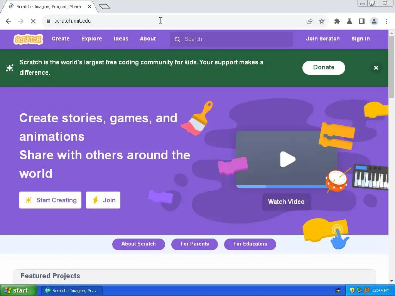Open the About Scratch pill button
Screen dimensions: 395x296
point(138,244)
